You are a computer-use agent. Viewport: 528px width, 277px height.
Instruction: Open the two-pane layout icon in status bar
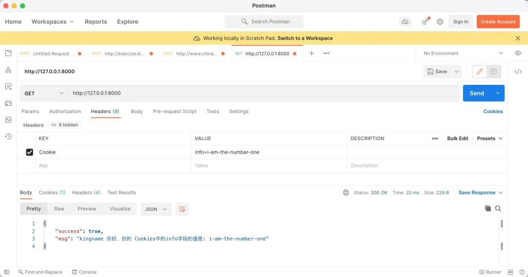[x=510, y=272]
